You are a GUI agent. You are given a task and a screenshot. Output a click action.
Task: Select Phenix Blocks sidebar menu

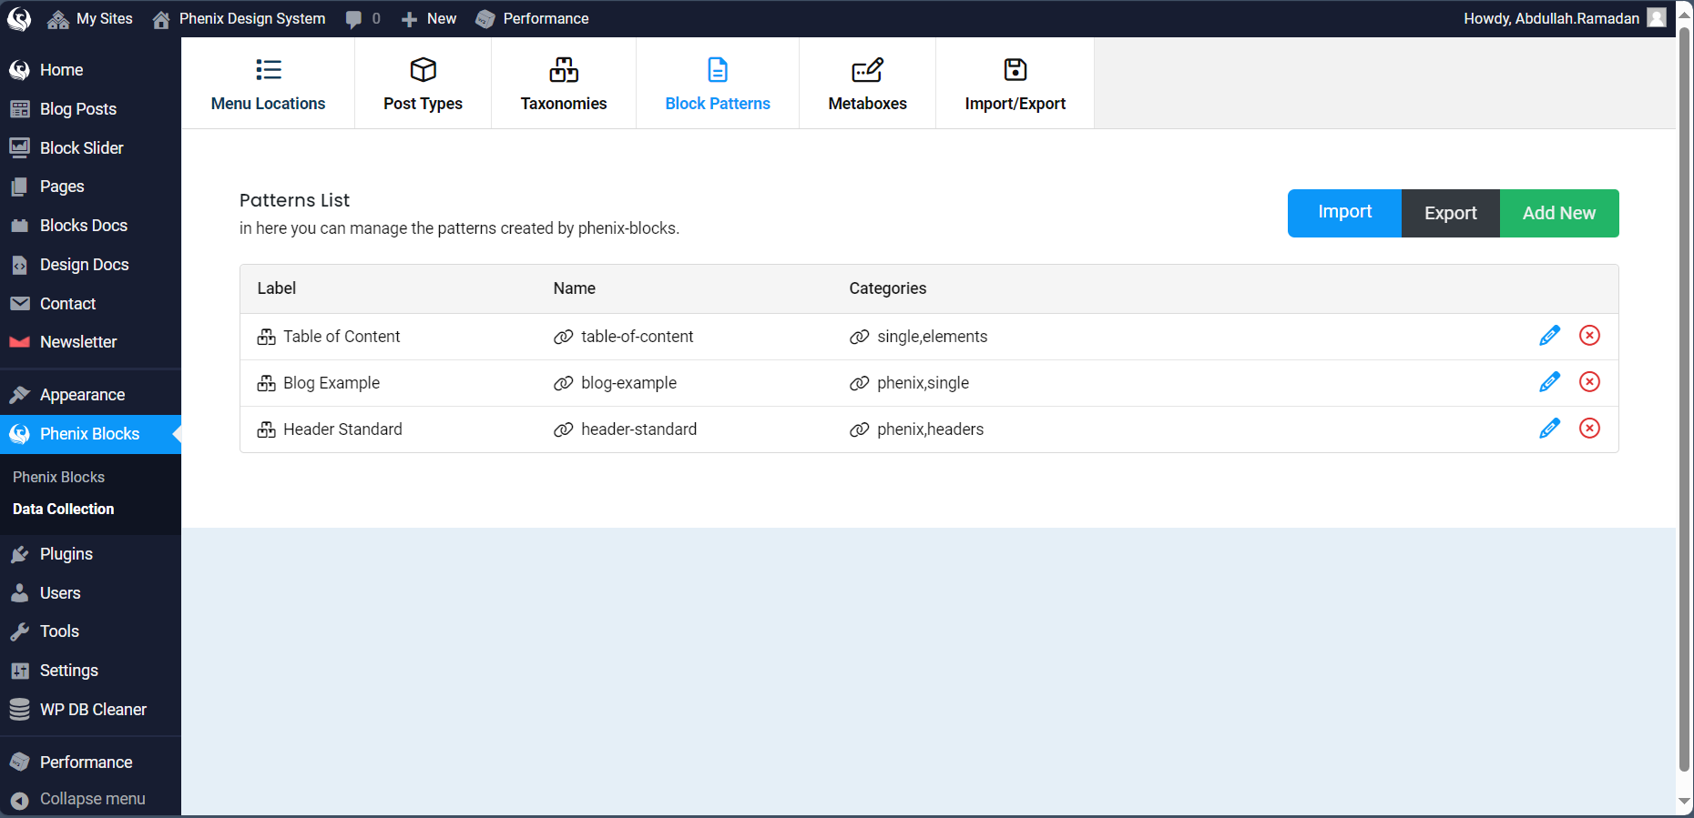tap(90, 434)
